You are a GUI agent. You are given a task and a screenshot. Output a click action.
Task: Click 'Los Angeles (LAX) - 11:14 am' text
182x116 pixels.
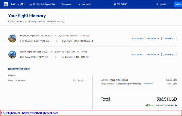75,57
